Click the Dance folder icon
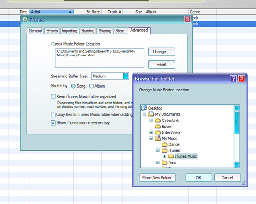The width and height of the screenshot is (256, 204). click(164, 144)
